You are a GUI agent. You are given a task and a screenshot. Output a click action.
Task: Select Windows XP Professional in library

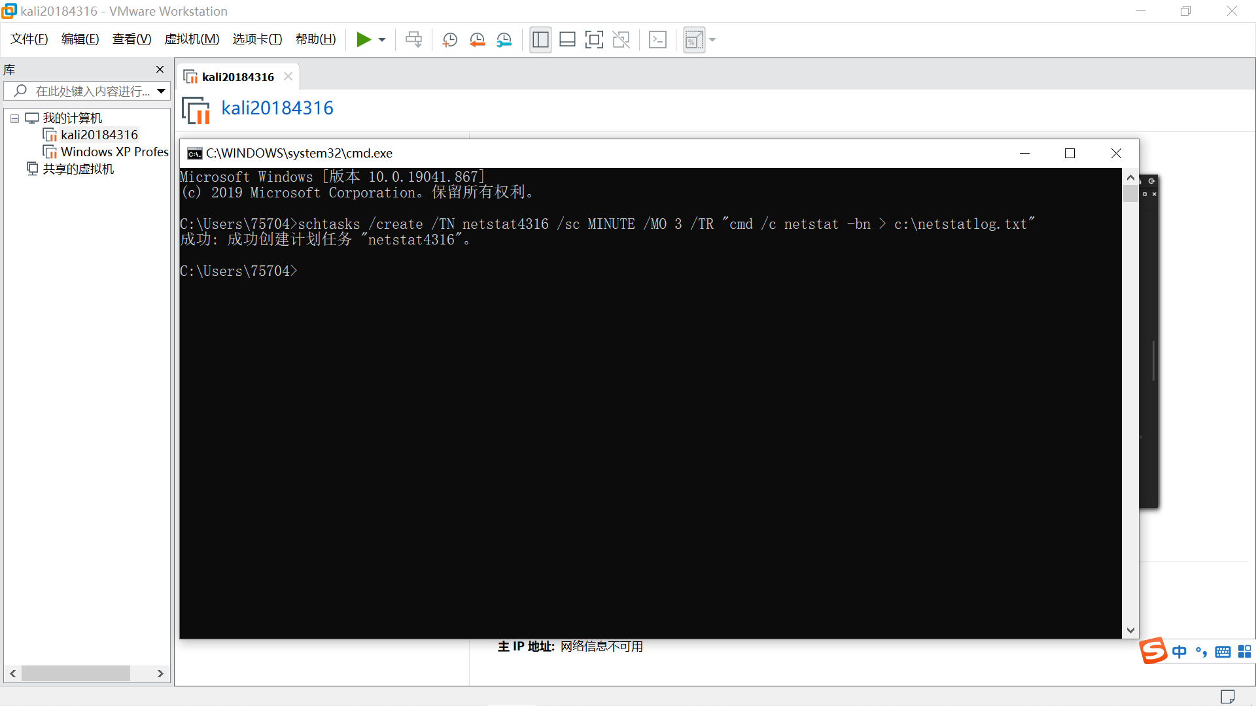[x=114, y=152]
